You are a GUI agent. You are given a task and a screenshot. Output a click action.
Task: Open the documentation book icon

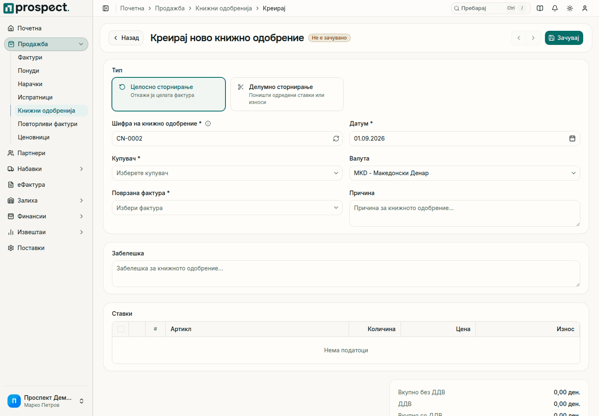[x=540, y=8]
